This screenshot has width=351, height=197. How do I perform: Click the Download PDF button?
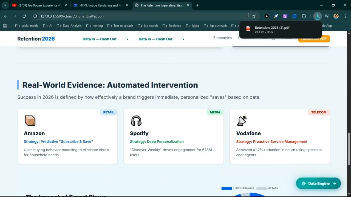[x=314, y=39]
